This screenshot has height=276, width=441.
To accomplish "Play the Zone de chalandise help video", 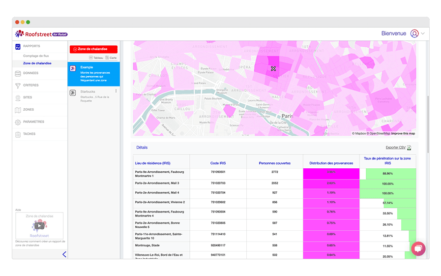I will [39, 226].
